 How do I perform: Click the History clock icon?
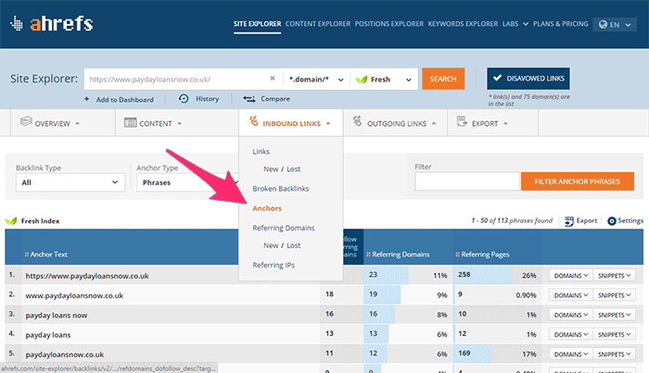[184, 98]
